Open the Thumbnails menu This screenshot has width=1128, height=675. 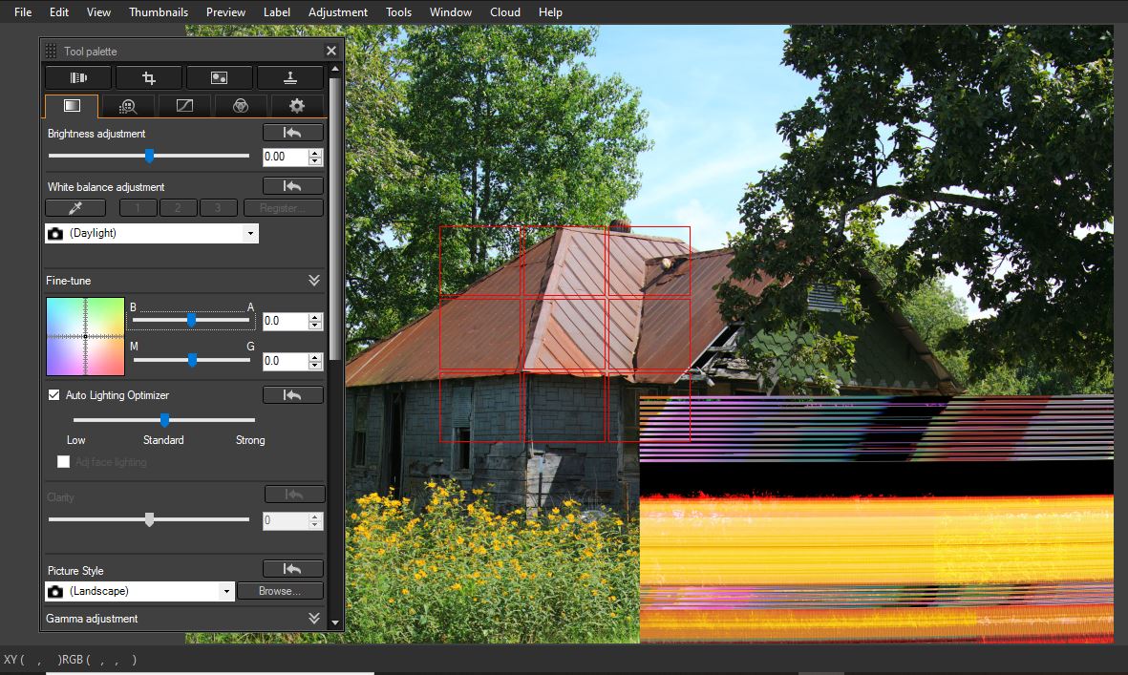159,12
